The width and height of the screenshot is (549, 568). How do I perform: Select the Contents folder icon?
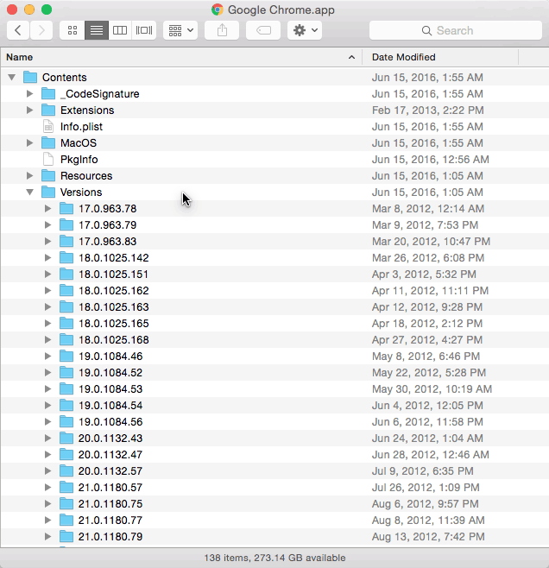click(x=30, y=77)
